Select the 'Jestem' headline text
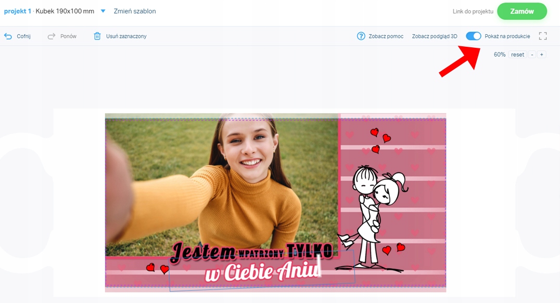The image size is (560, 303). [x=203, y=253]
